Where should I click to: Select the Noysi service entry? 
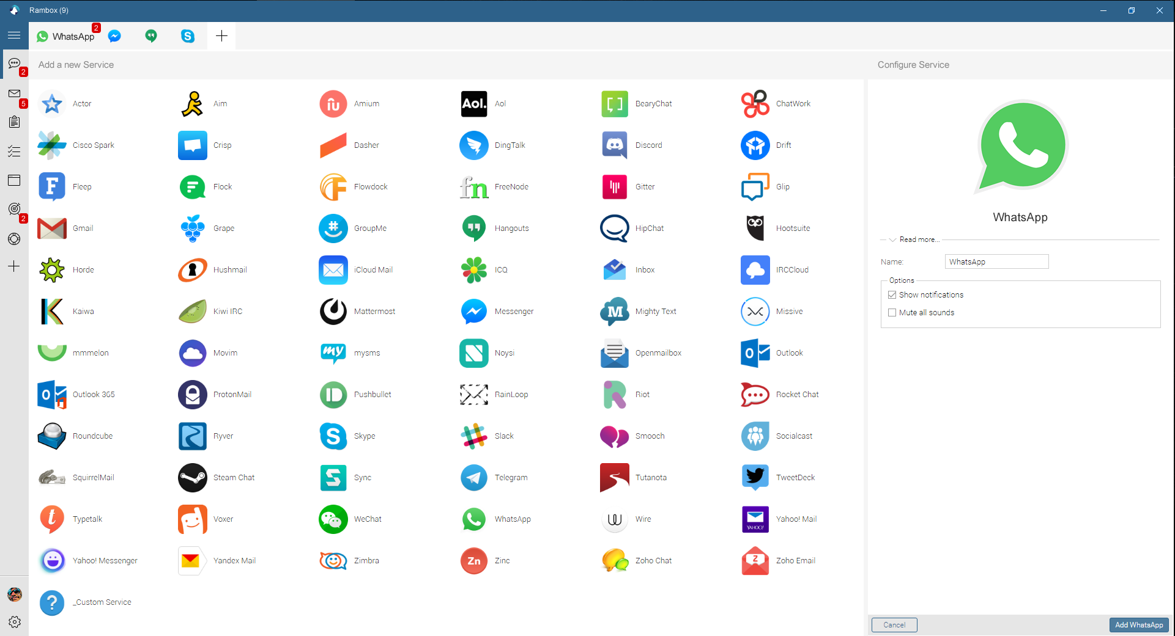click(x=487, y=353)
